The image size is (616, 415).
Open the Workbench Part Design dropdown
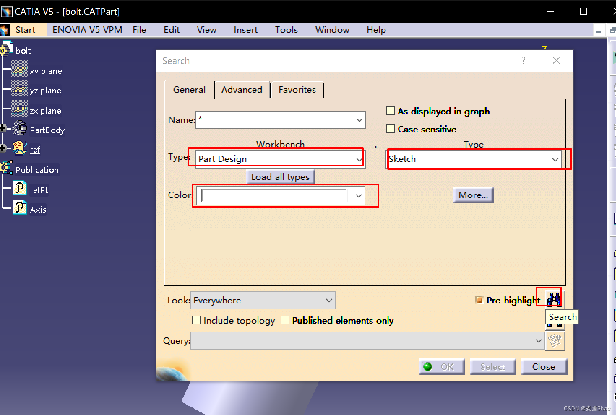[x=359, y=159]
